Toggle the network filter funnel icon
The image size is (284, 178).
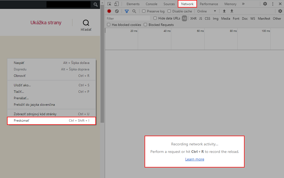[127, 11]
